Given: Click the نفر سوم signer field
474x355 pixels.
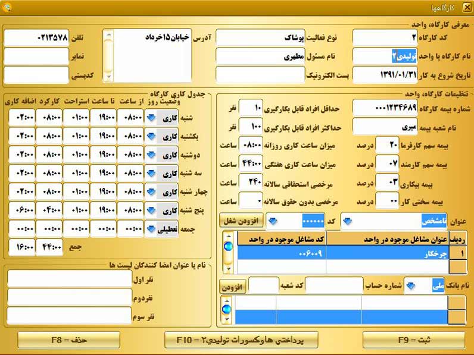Looking at the screenshot, I should click(70, 316).
